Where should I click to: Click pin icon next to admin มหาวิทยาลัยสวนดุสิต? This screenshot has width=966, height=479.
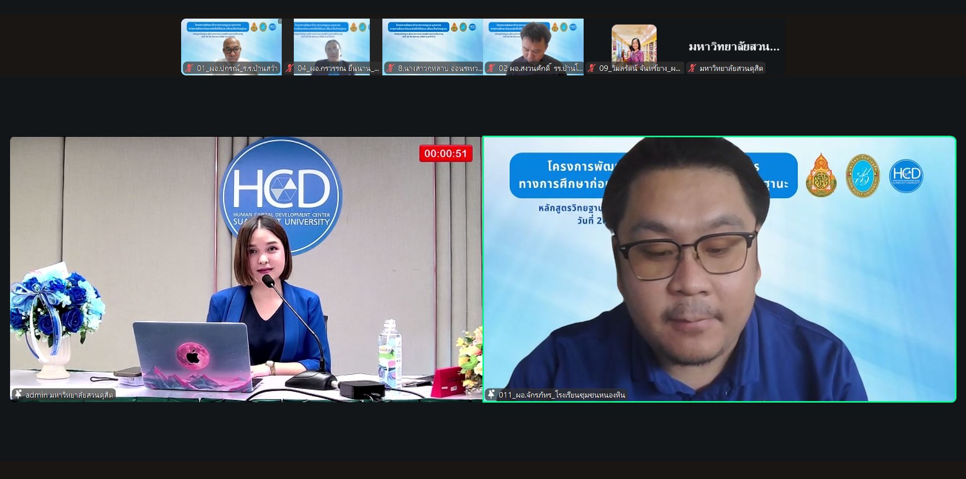[x=18, y=395]
